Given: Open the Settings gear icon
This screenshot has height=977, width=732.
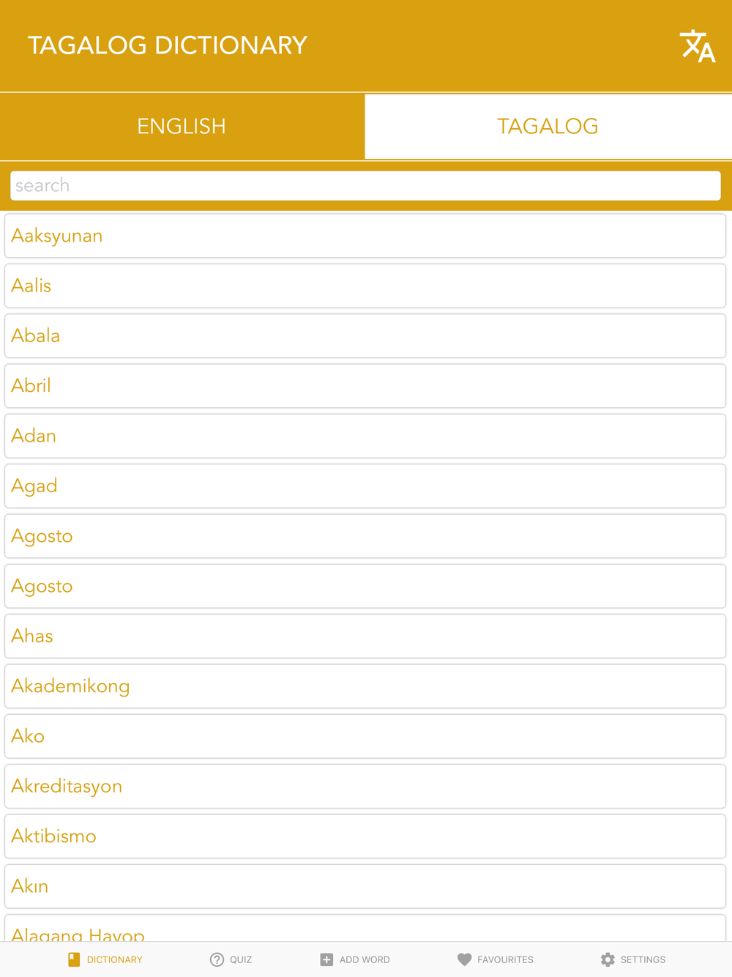Looking at the screenshot, I should coord(608,959).
